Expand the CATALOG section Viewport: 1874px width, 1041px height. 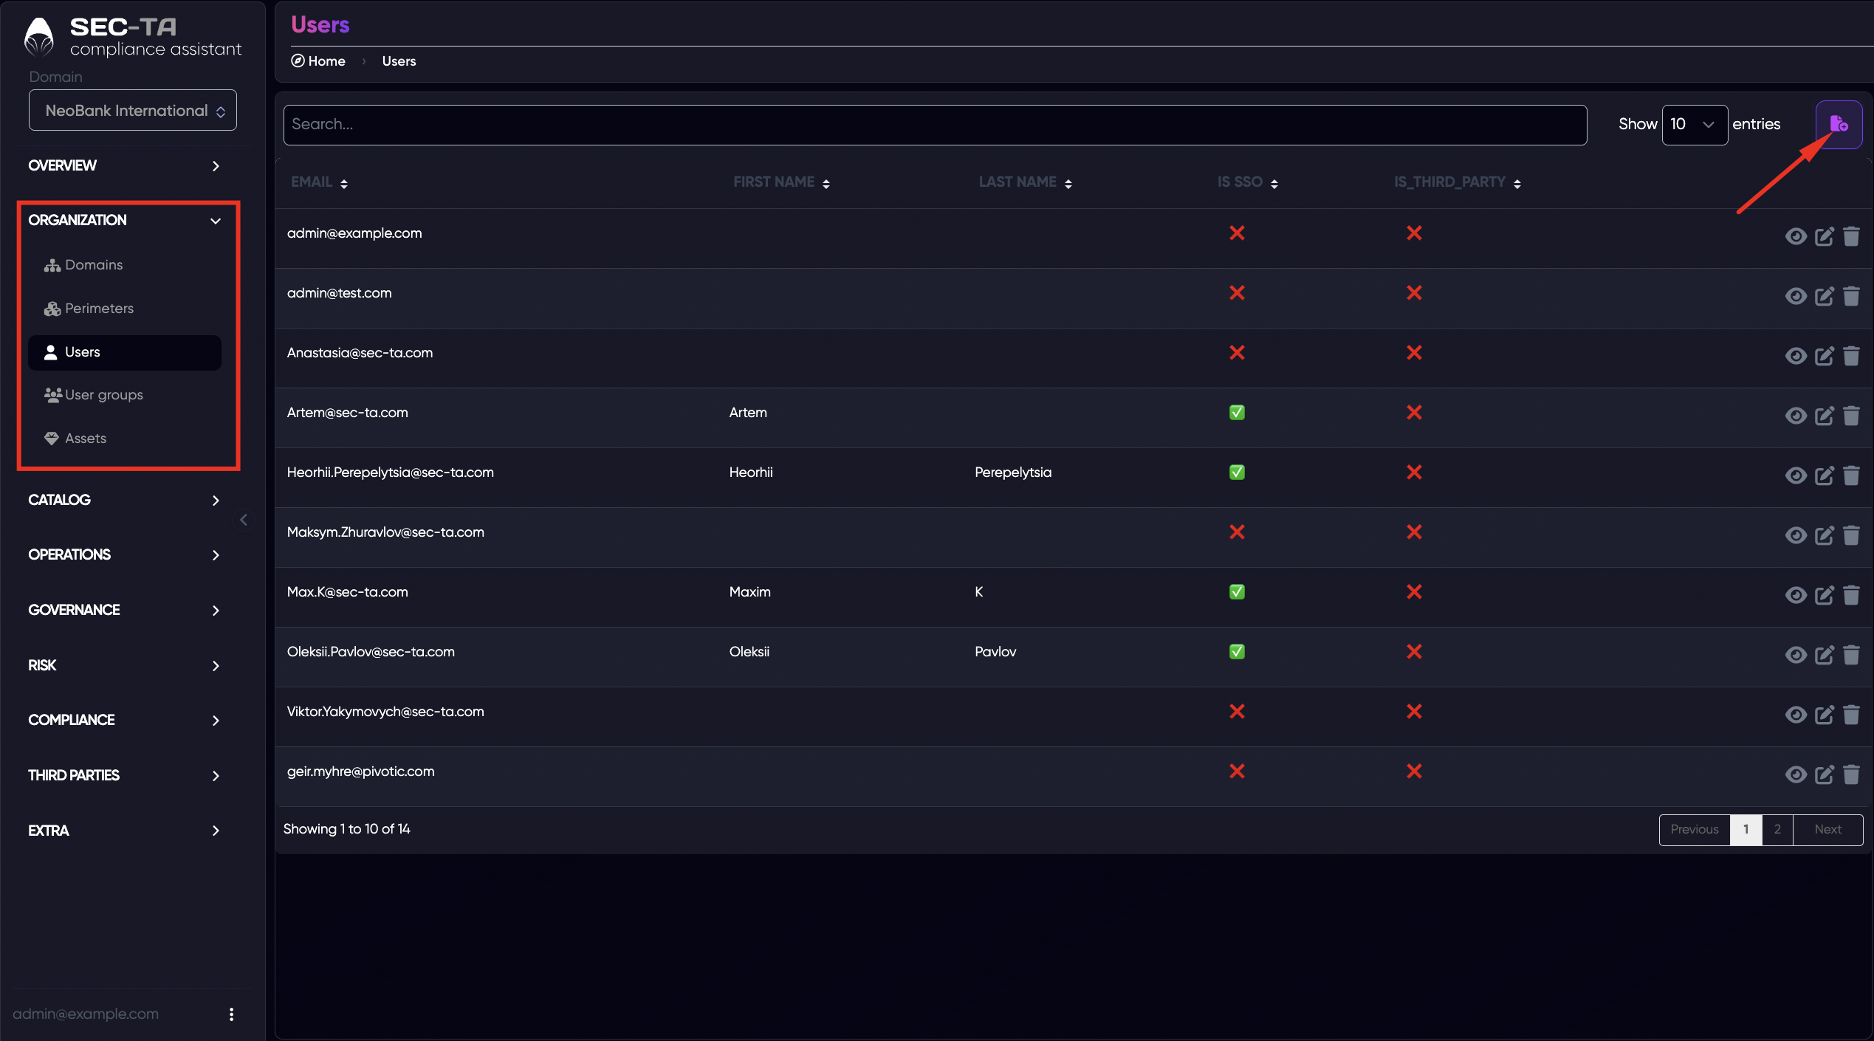click(125, 500)
